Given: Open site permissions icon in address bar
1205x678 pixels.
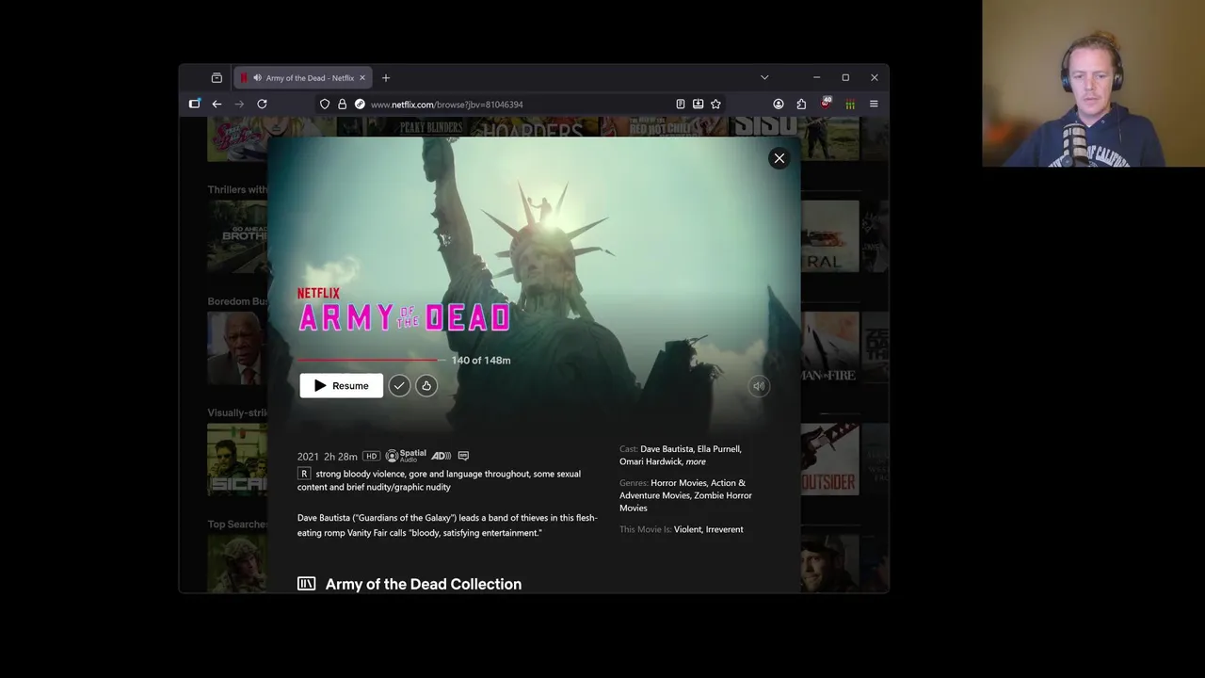Looking at the screenshot, I should [360, 104].
